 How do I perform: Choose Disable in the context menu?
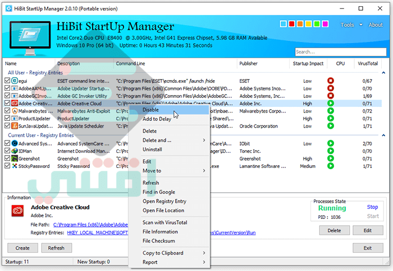pos(169,110)
